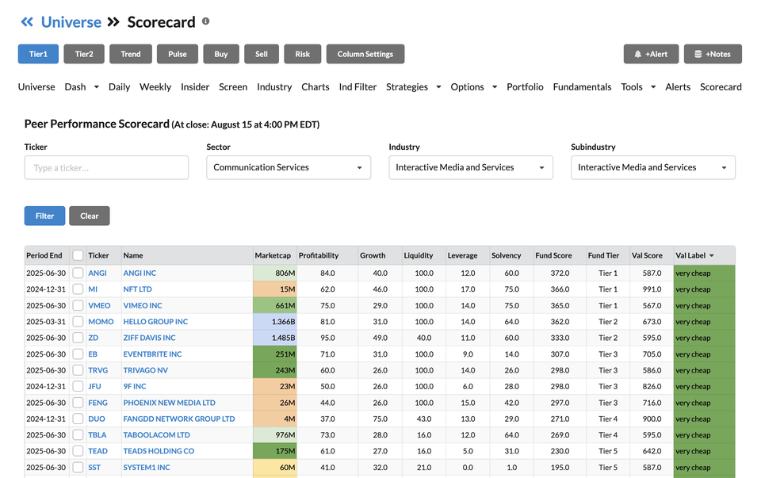Open the ANGI ticker link
This screenshot has height=478, width=761.
click(98, 273)
